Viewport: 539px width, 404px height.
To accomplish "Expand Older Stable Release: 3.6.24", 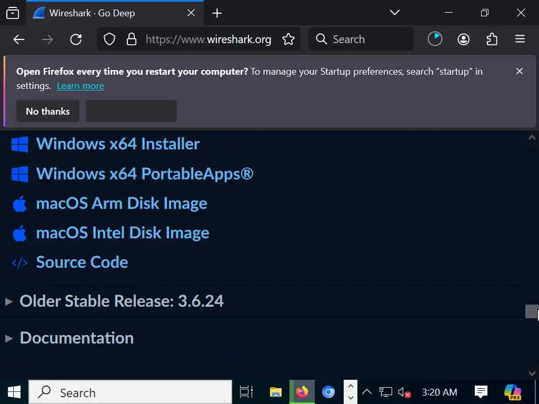I will tap(122, 301).
